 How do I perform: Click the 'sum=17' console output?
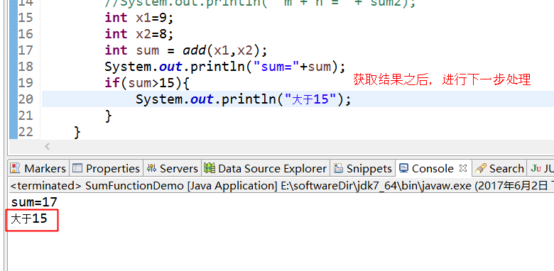[x=34, y=203]
